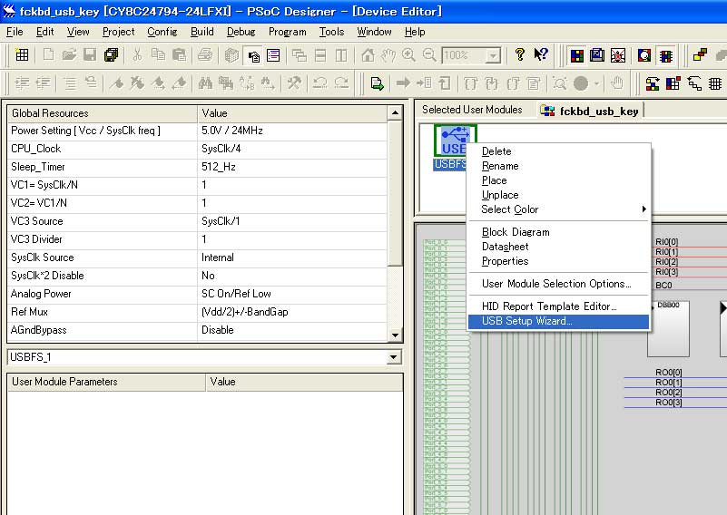The height and width of the screenshot is (515, 727).
Task: Launch the USB Setup Wizard
Action: coord(558,321)
